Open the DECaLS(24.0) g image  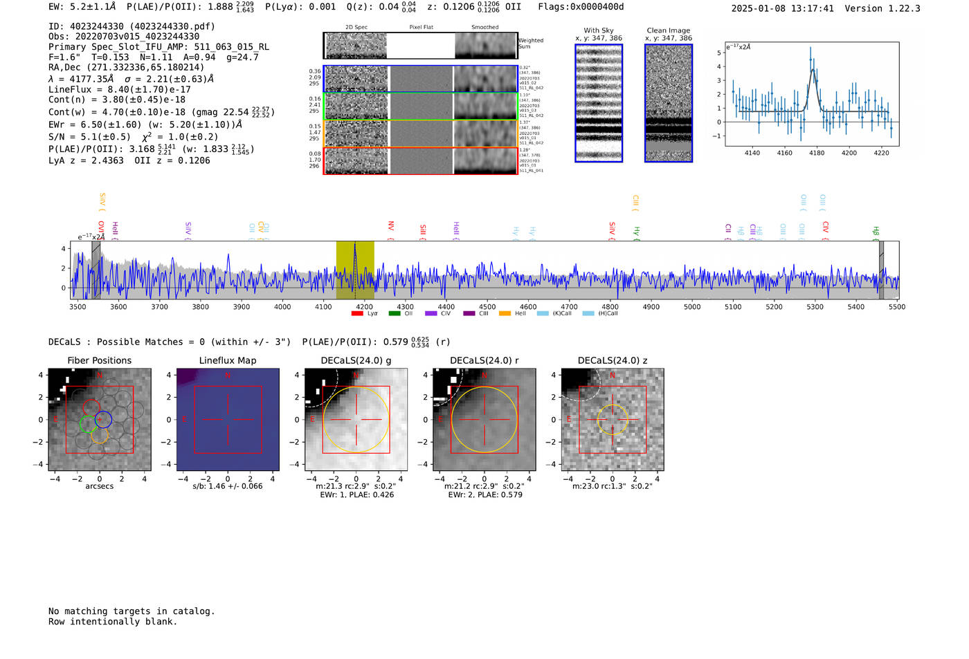356,420
